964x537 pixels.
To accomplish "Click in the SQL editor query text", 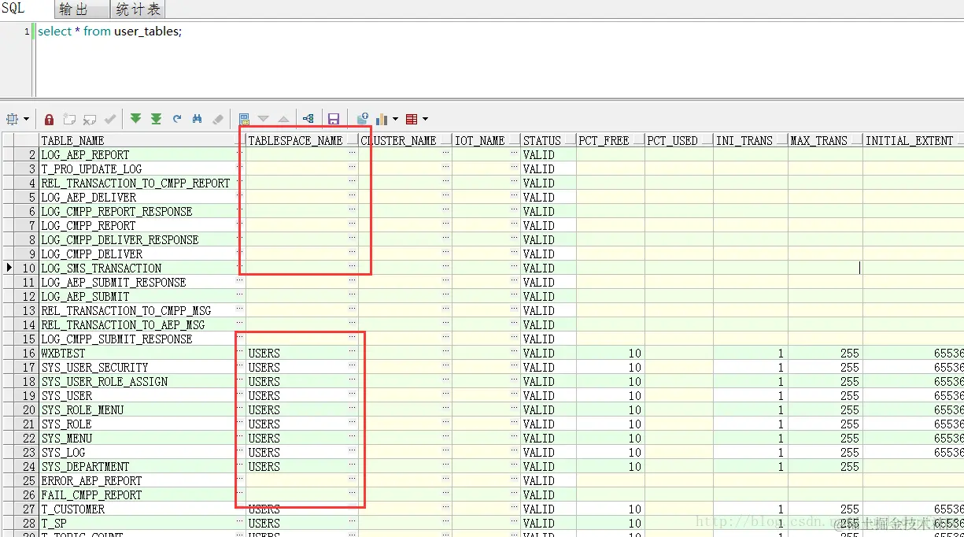I will 109,31.
